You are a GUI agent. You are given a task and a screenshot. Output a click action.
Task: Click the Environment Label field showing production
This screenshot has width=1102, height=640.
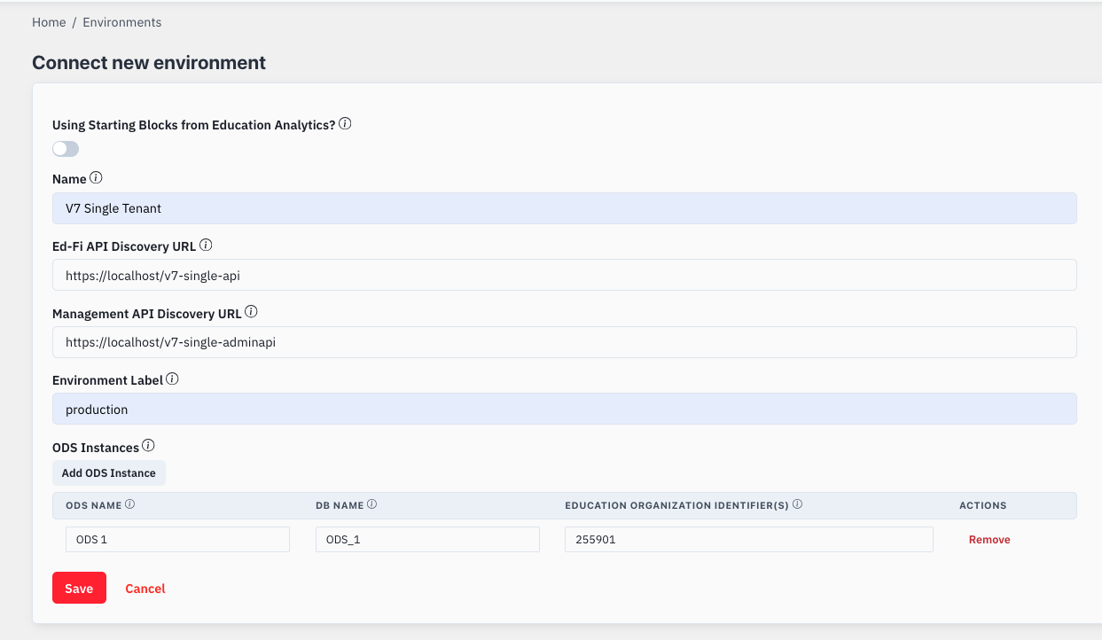point(564,410)
